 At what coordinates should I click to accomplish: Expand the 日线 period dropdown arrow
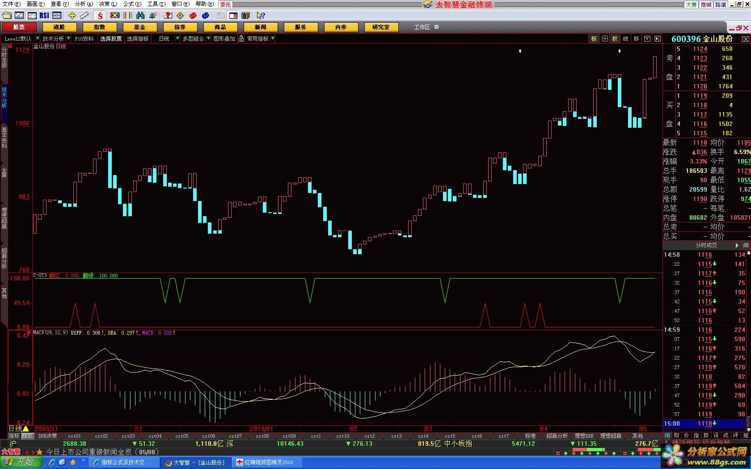[177, 39]
